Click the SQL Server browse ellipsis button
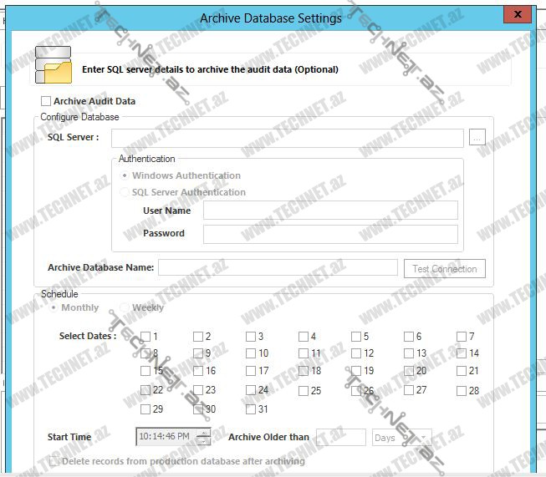 tap(477, 138)
